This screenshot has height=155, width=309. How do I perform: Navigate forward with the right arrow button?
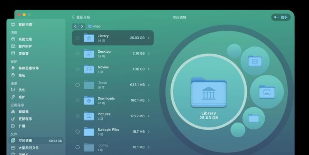pyautogui.click(x=82, y=26)
